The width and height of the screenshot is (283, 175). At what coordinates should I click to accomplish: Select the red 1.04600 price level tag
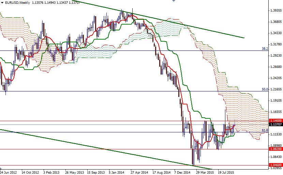click(x=275, y=165)
